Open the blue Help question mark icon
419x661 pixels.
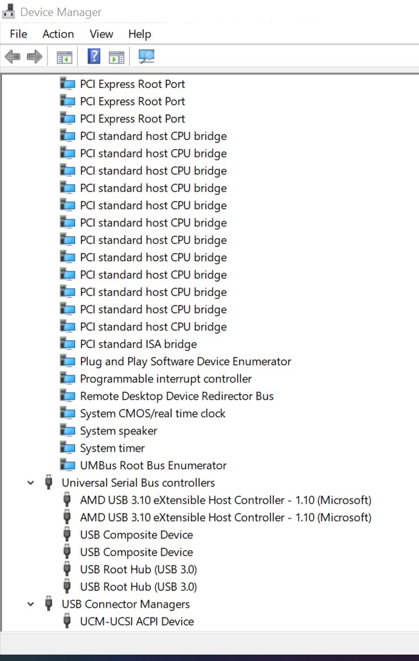coord(94,56)
